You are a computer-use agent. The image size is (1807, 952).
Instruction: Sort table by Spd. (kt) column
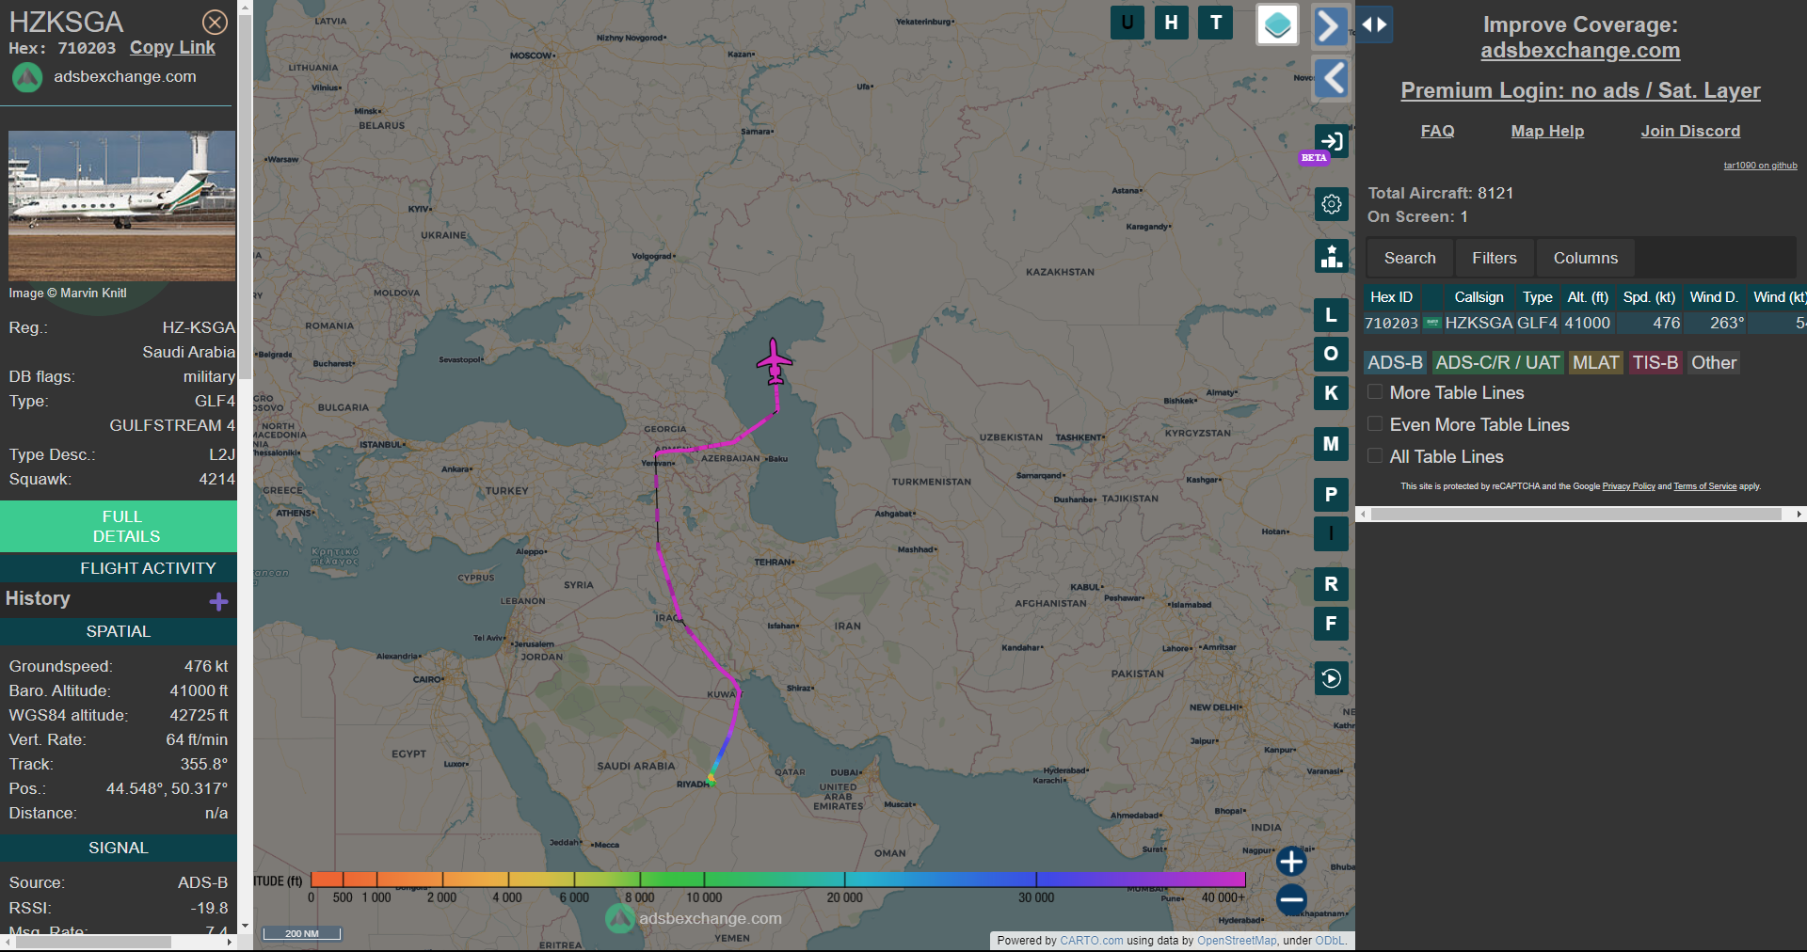point(1649,297)
